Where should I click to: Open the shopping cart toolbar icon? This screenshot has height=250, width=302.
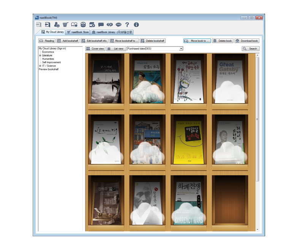click(65, 25)
